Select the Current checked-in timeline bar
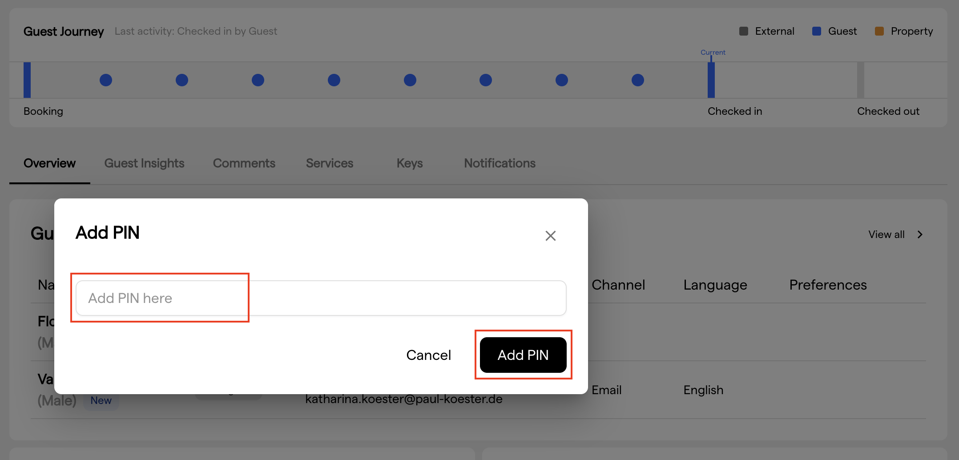This screenshot has width=959, height=460. [711, 80]
